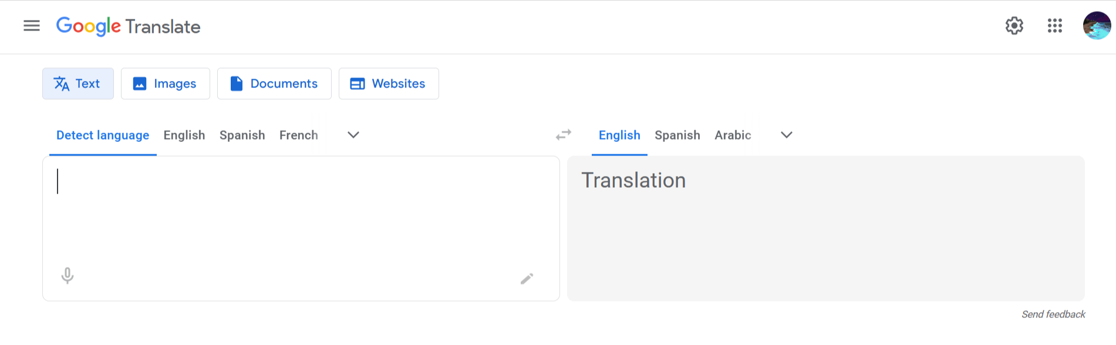Expand the target language list

click(787, 135)
